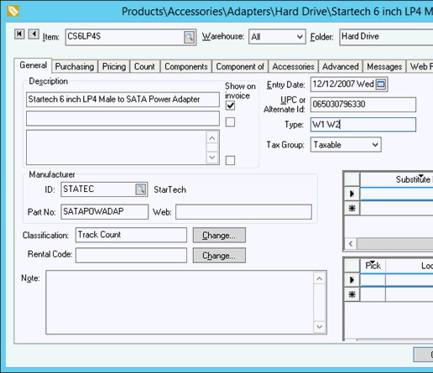The width and height of the screenshot is (433, 373).
Task: Click the UPC or Alternate Id field
Action: [363, 105]
